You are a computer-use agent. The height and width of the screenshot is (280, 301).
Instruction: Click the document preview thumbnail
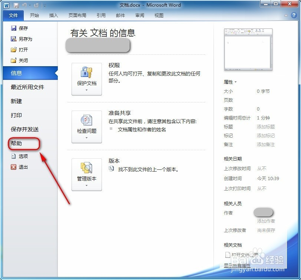click(248, 50)
